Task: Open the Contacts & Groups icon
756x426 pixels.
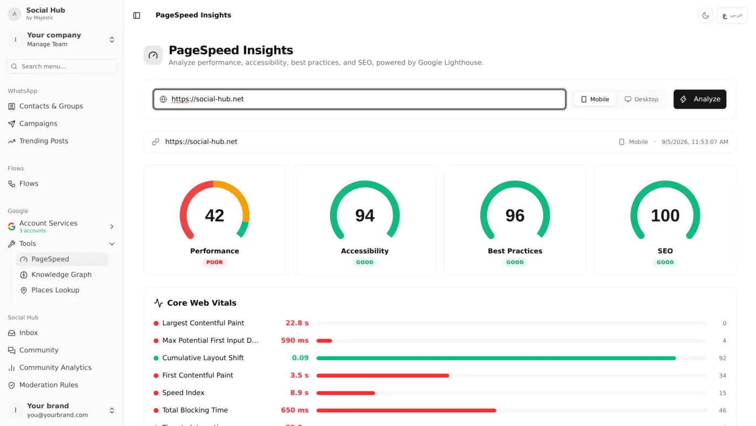Action: (x=11, y=106)
